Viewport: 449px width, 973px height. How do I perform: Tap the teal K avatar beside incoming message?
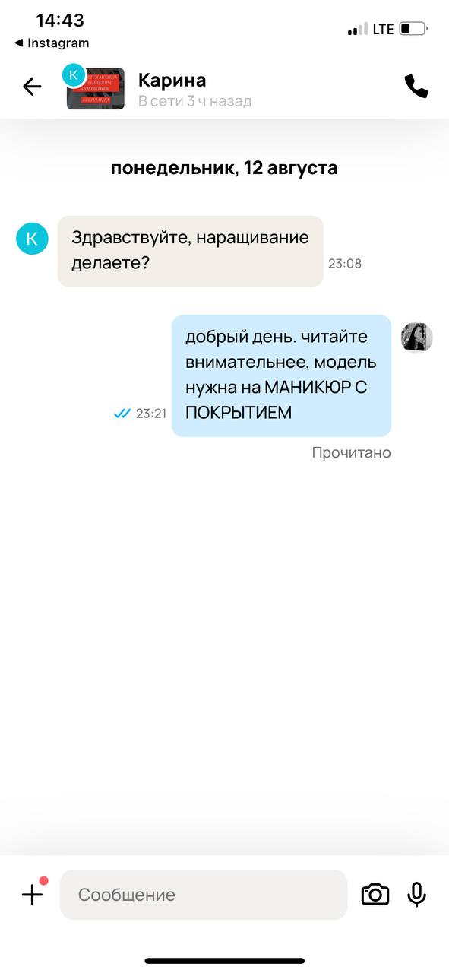coord(32,239)
